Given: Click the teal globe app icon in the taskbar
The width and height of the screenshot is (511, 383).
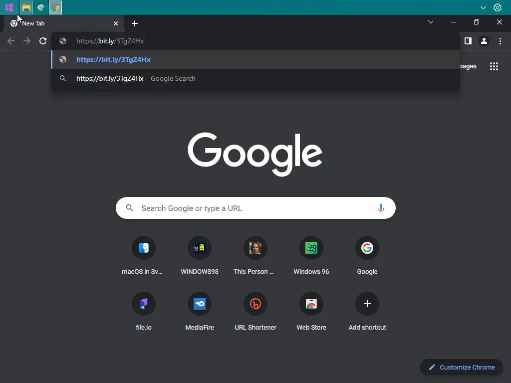Looking at the screenshot, I should 41,7.
